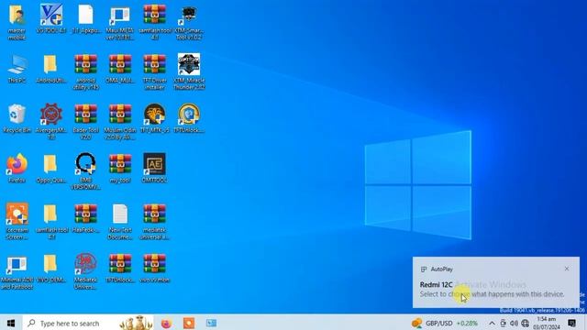Open Firefox from the taskbar
This screenshot has width=587, height=330.
click(x=166, y=323)
